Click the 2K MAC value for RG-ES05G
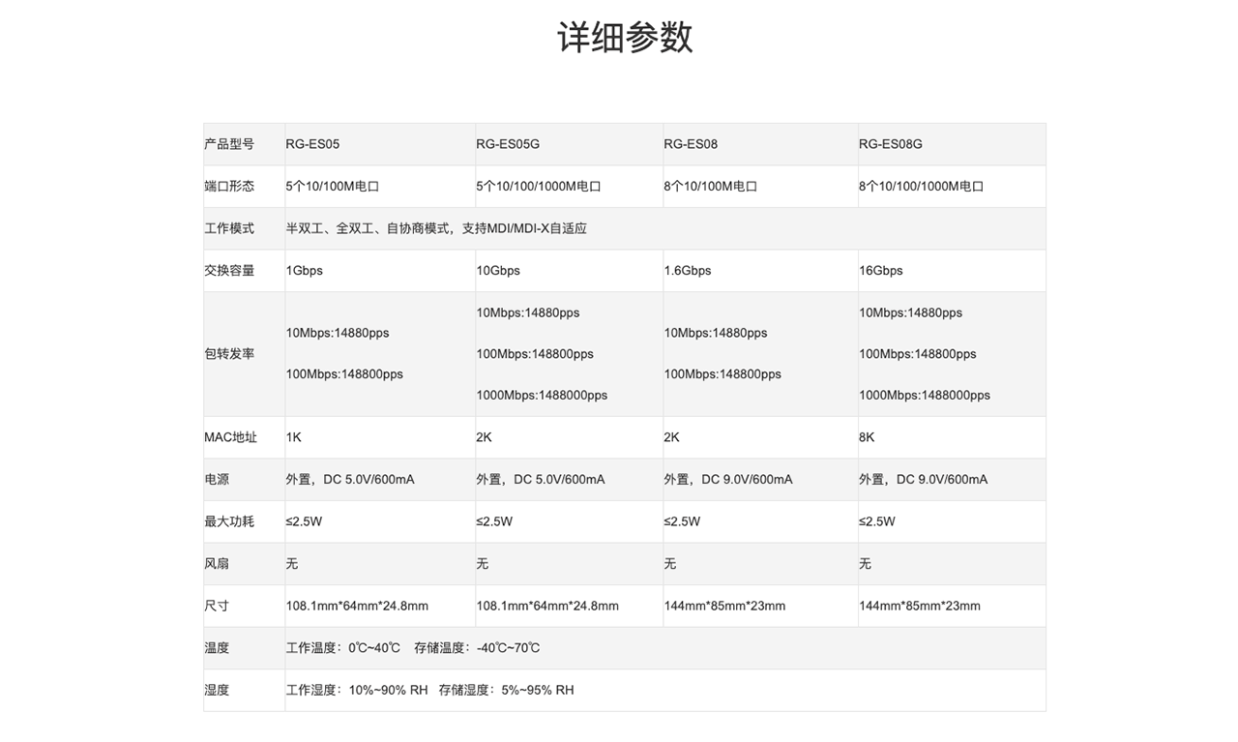 point(485,437)
